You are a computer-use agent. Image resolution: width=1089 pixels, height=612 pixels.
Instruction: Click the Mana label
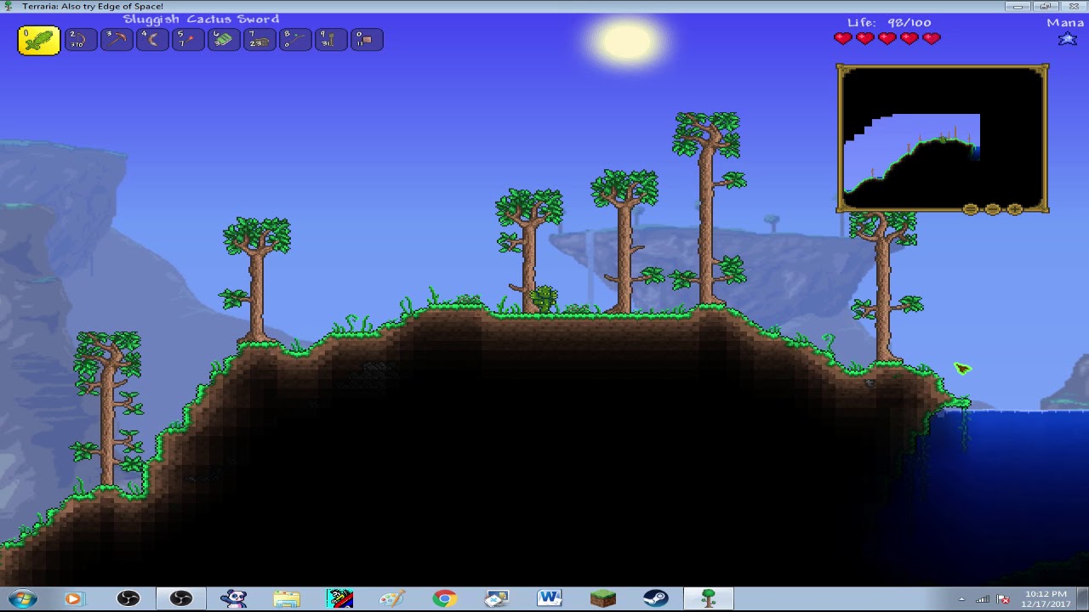click(1065, 22)
